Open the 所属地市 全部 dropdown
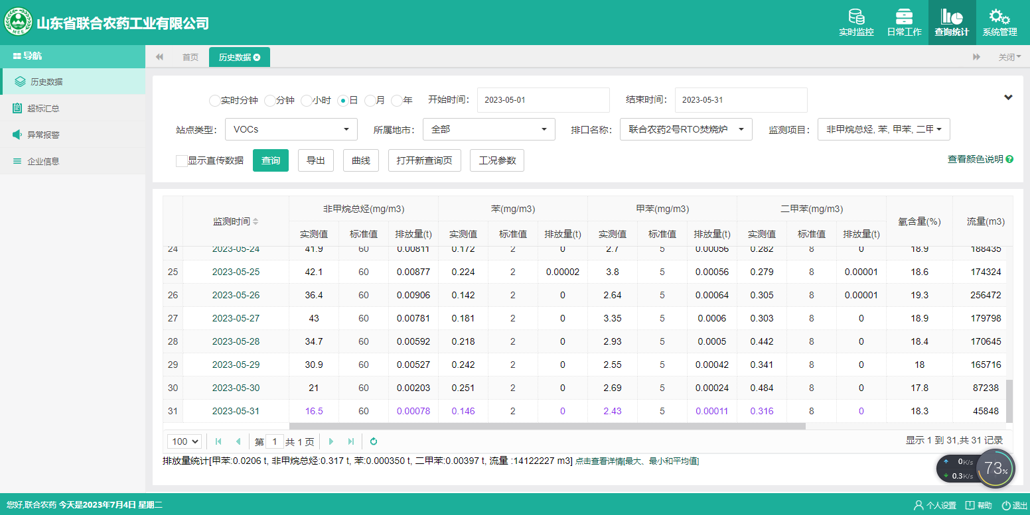 489,129
